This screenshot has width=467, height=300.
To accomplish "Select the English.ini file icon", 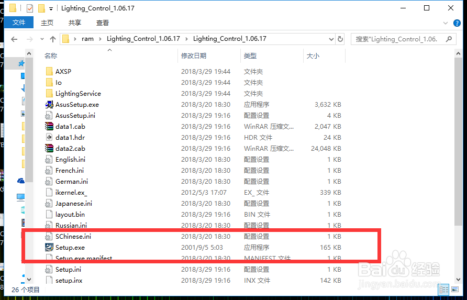I will [x=49, y=160].
